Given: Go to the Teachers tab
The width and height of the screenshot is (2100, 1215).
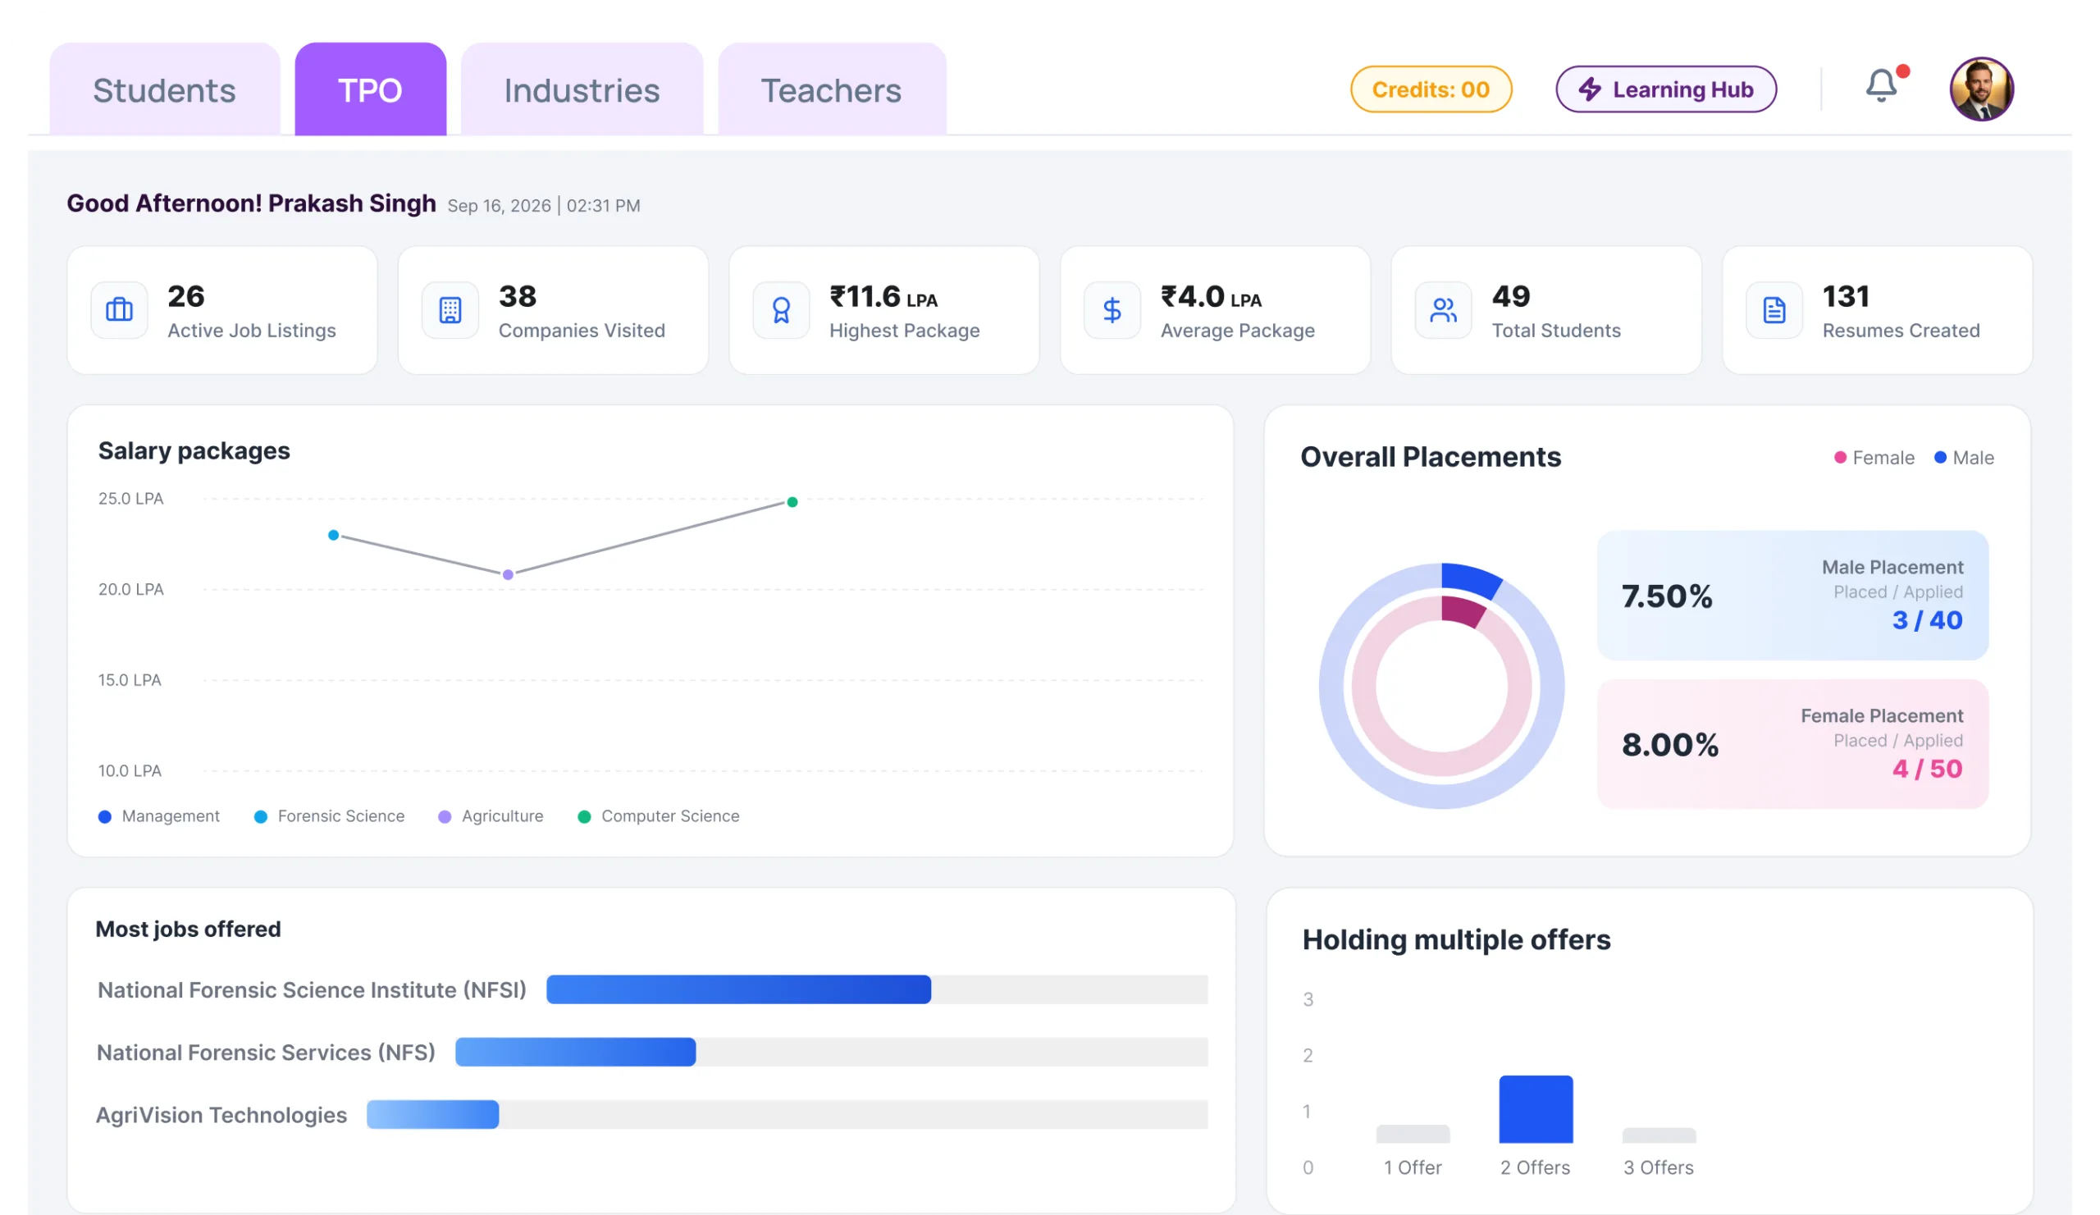Looking at the screenshot, I should (831, 89).
